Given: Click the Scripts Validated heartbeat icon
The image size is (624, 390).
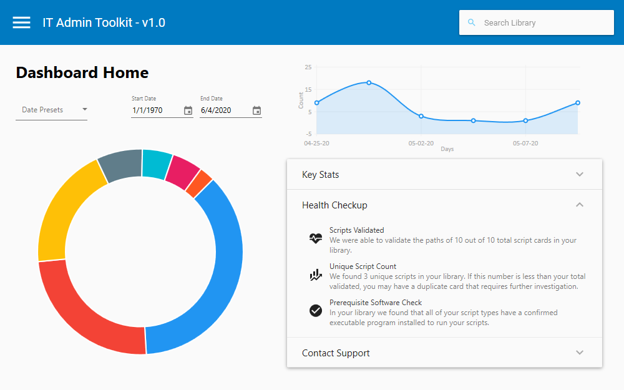Looking at the screenshot, I should pos(316,238).
